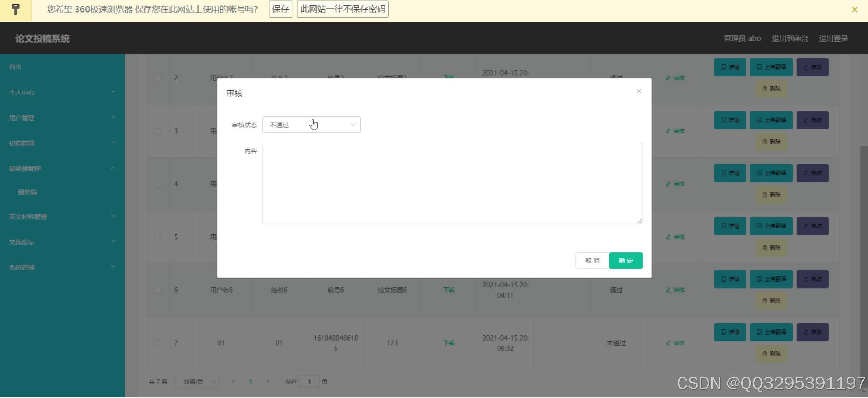Click the 详情 icon in row 2
The image size is (868, 398).
[x=730, y=66]
